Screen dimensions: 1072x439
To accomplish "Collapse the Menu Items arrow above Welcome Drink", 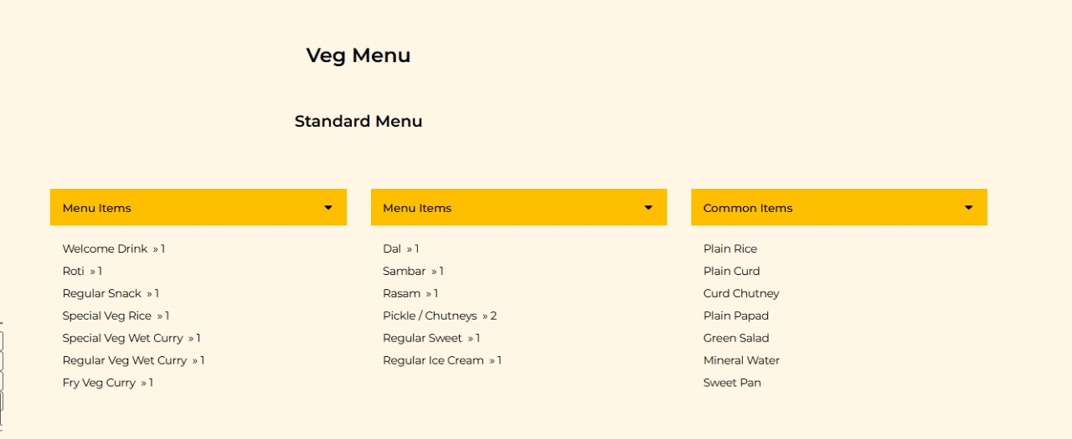I will point(328,207).
